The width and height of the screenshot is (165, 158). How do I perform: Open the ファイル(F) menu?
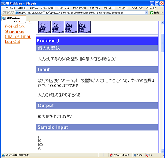(10, 8)
